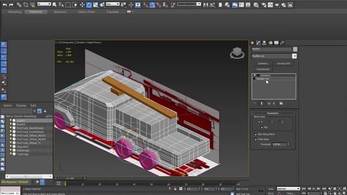Collapse the Parameters rollout header

pyautogui.click(x=273, y=113)
